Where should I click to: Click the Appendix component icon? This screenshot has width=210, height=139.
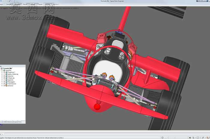pyautogui.click(x=6, y=80)
